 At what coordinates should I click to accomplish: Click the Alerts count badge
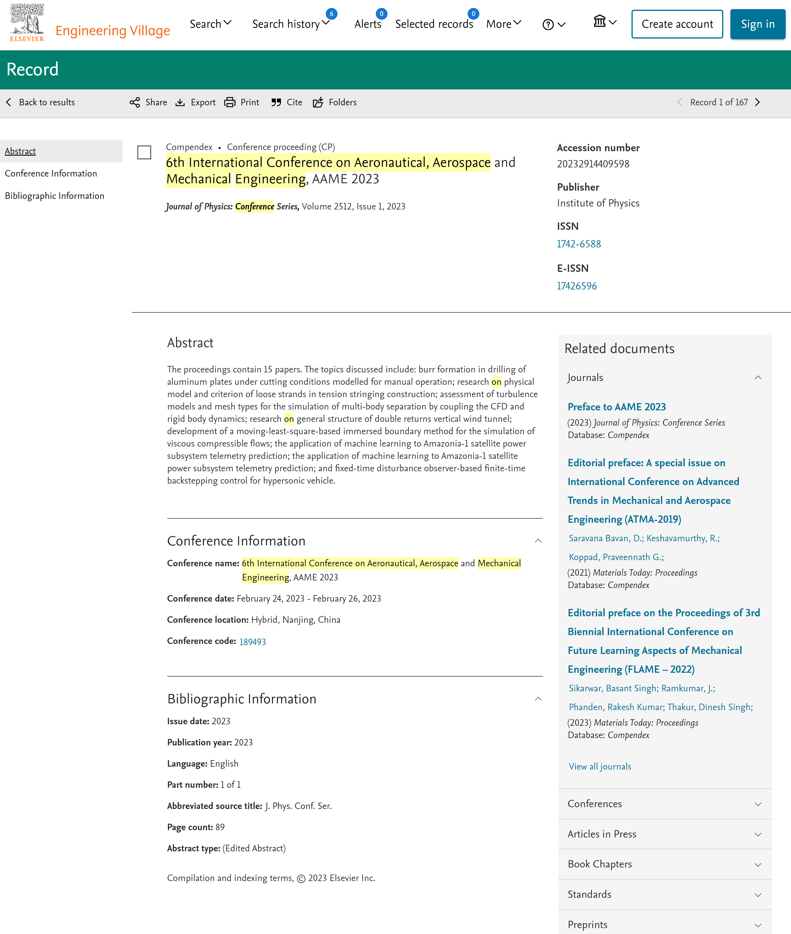click(382, 14)
